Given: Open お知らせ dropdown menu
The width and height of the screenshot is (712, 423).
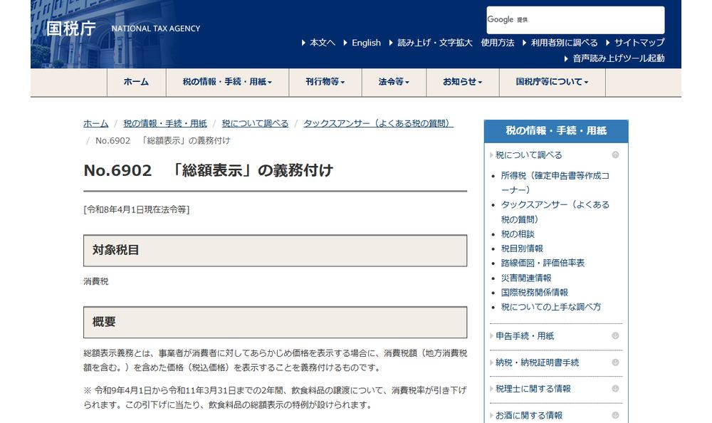Looking at the screenshot, I should (462, 82).
